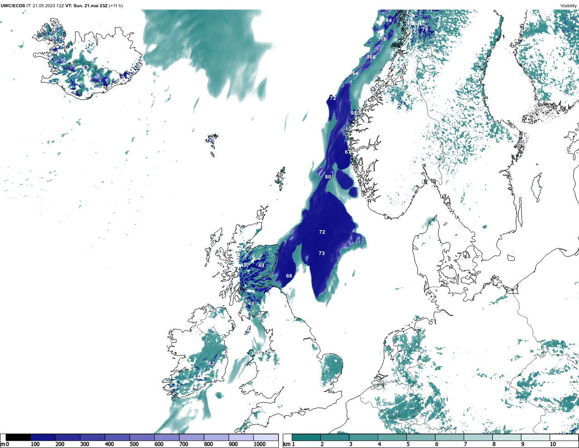Screen dimensions: 579x448
Task: Pick the 3–4 km legend swatch
Action: coord(363,438)
